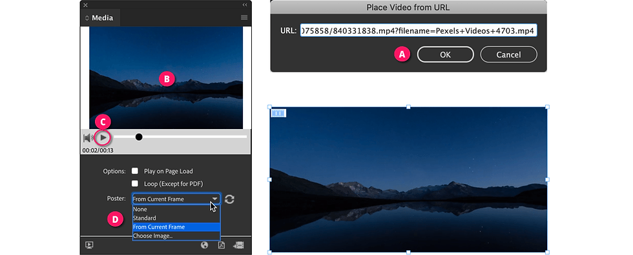
Task: Click the filmstrip icon to place a video file
Action: click(x=238, y=245)
